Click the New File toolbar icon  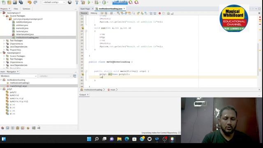point(4,2)
